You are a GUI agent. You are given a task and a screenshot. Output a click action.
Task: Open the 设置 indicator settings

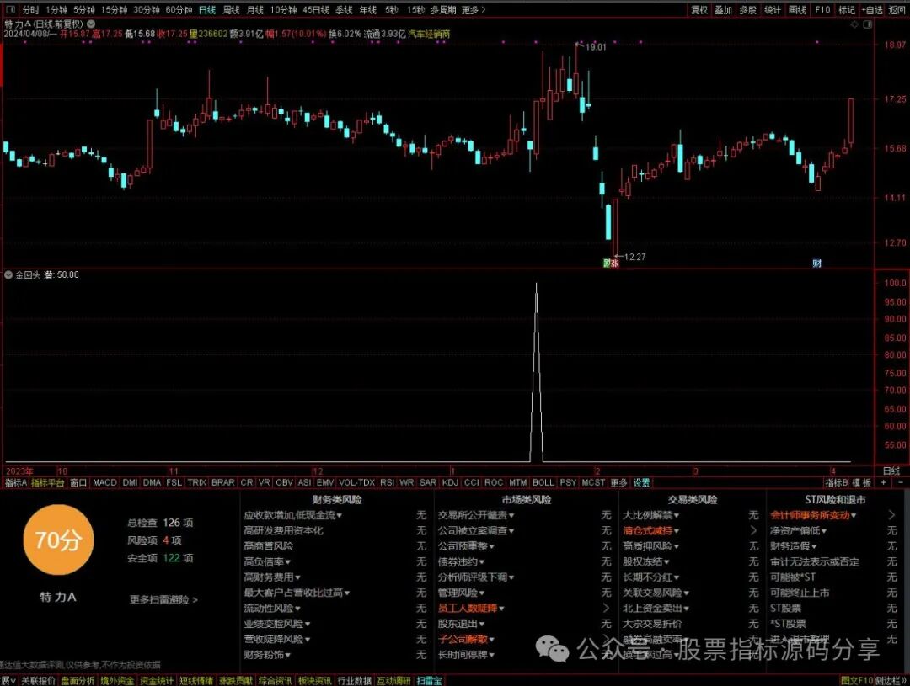click(x=641, y=482)
